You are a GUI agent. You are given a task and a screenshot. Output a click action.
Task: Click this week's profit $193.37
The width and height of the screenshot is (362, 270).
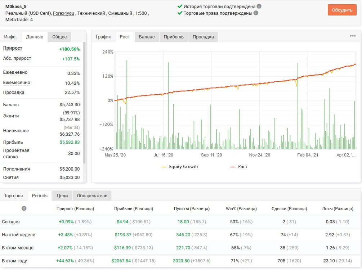click(123, 235)
